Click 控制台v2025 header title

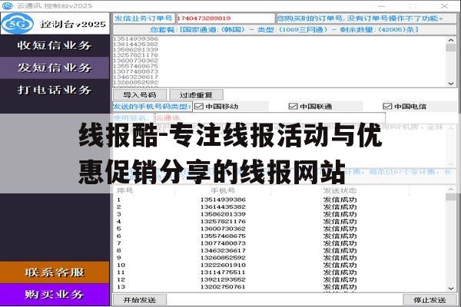coord(73,24)
